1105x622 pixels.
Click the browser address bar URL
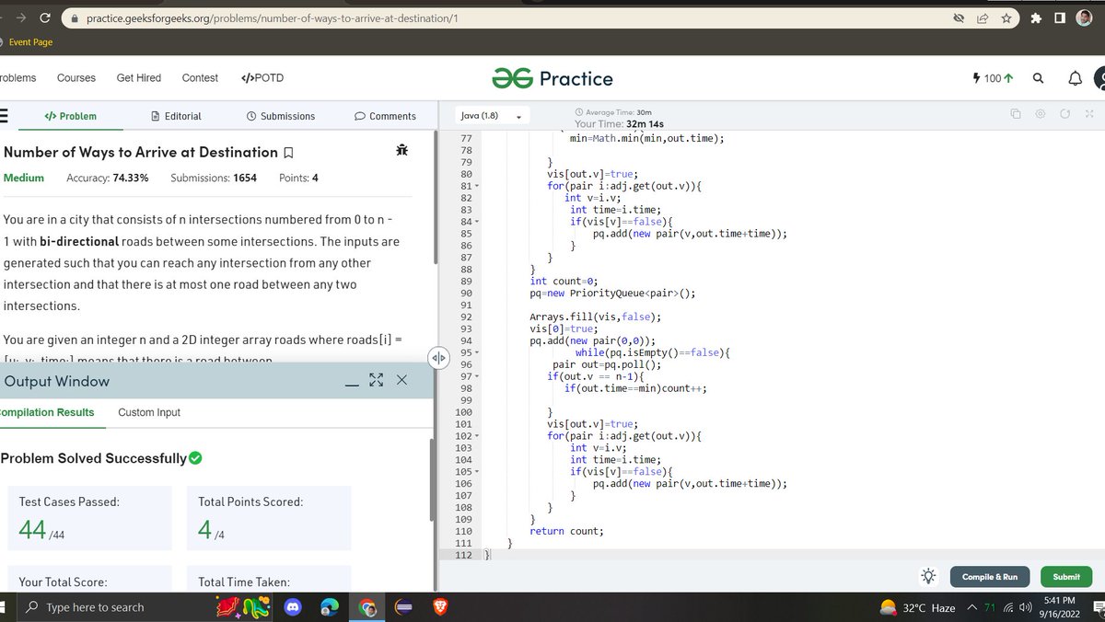click(x=272, y=18)
